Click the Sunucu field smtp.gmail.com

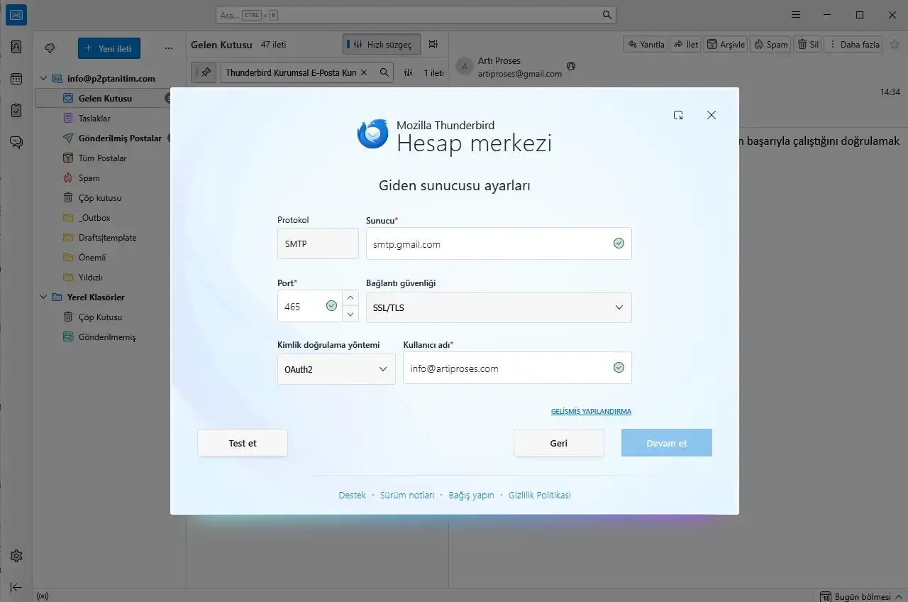tap(499, 243)
